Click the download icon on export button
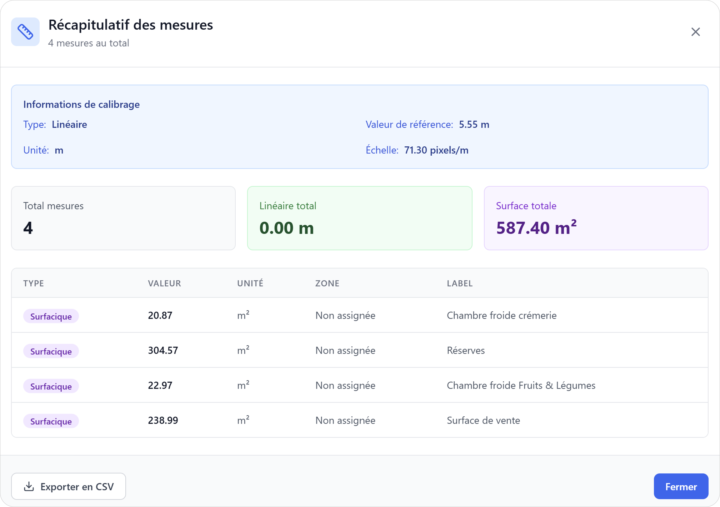 [x=29, y=486]
